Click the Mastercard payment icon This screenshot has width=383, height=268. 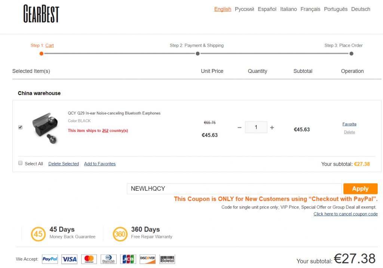[x=89, y=259]
